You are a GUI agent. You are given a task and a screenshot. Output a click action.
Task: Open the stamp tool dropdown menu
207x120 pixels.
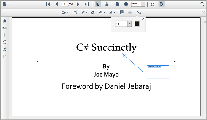pos(114,13)
